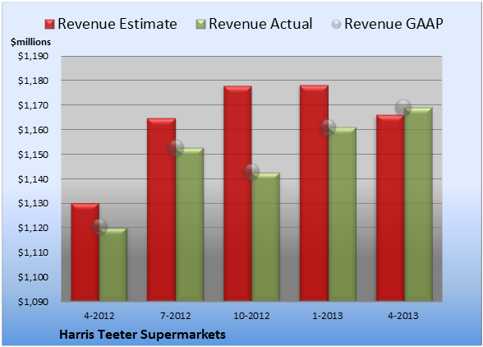Select the red estimate bar for 7-2012
Viewport: 483px width, 347px height.
tap(161, 210)
